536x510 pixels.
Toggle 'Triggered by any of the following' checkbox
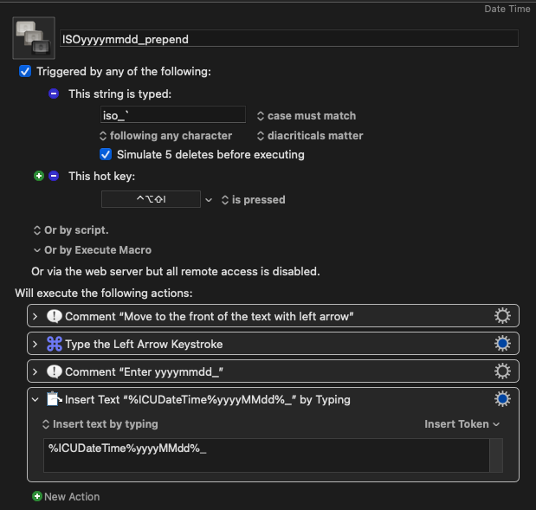(x=25, y=71)
